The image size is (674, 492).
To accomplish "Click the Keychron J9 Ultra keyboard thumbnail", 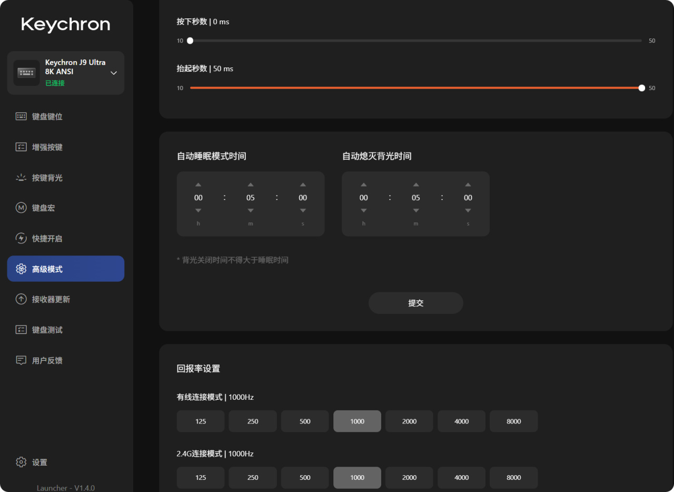I will (26, 73).
